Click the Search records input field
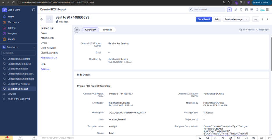Screen dimensions: 272x140 tap(207, 10)
